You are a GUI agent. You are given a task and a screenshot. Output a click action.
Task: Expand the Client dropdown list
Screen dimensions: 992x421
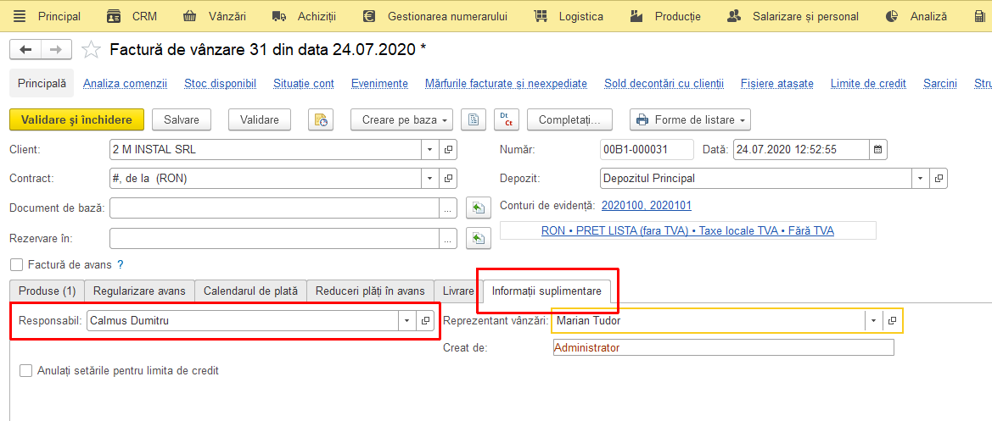(x=431, y=150)
